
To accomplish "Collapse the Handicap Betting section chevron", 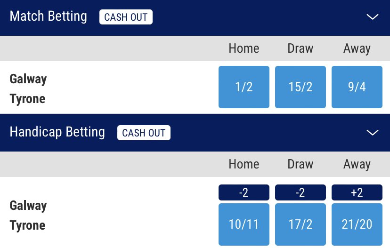I will click(372, 133).
